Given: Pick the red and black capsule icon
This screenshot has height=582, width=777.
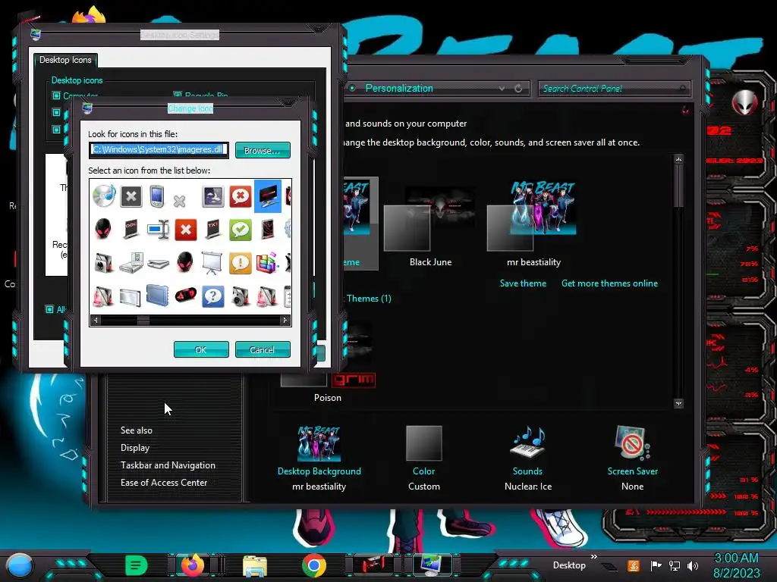Looking at the screenshot, I should click(185, 296).
